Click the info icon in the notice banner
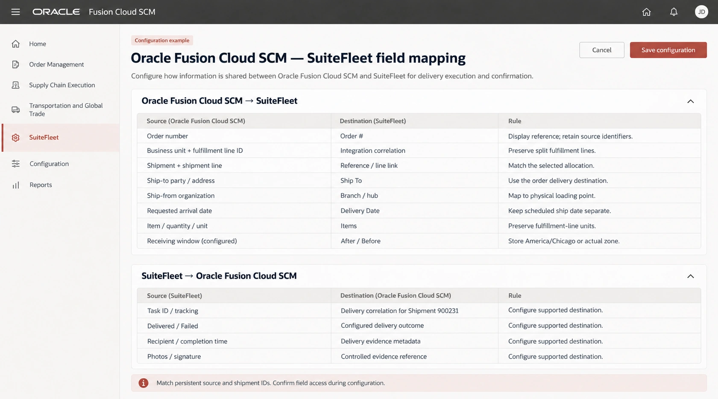 144,383
